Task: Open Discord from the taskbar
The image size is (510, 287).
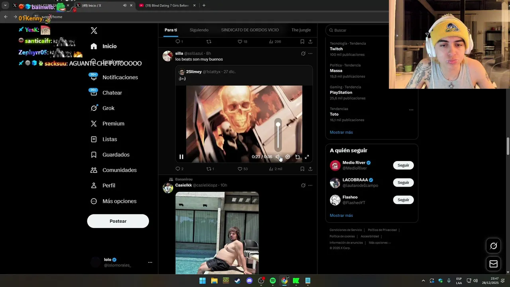Action: pyautogui.click(x=249, y=281)
